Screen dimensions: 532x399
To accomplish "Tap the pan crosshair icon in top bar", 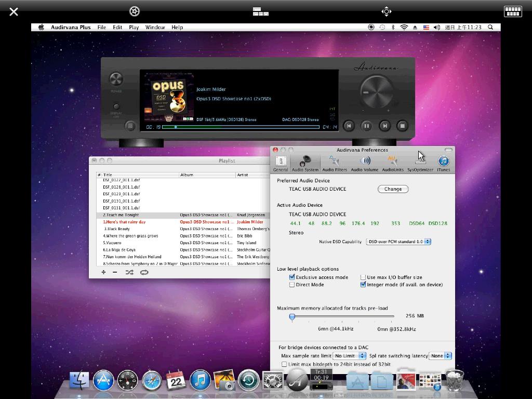I will (x=387, y=11).
